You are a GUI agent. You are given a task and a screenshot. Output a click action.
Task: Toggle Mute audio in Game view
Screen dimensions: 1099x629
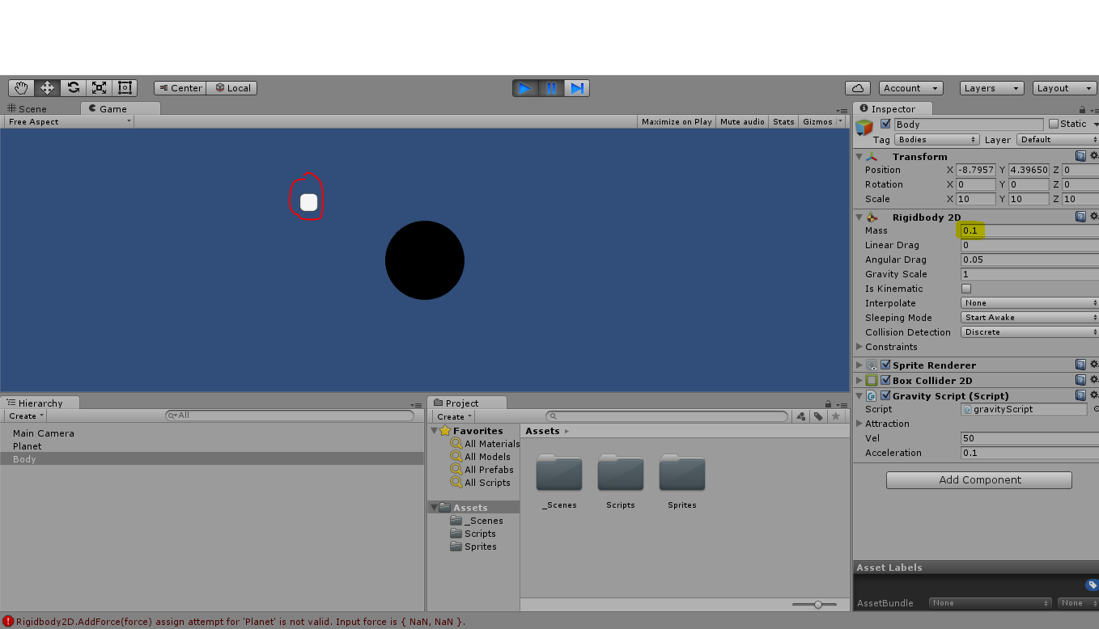(742, 121)
